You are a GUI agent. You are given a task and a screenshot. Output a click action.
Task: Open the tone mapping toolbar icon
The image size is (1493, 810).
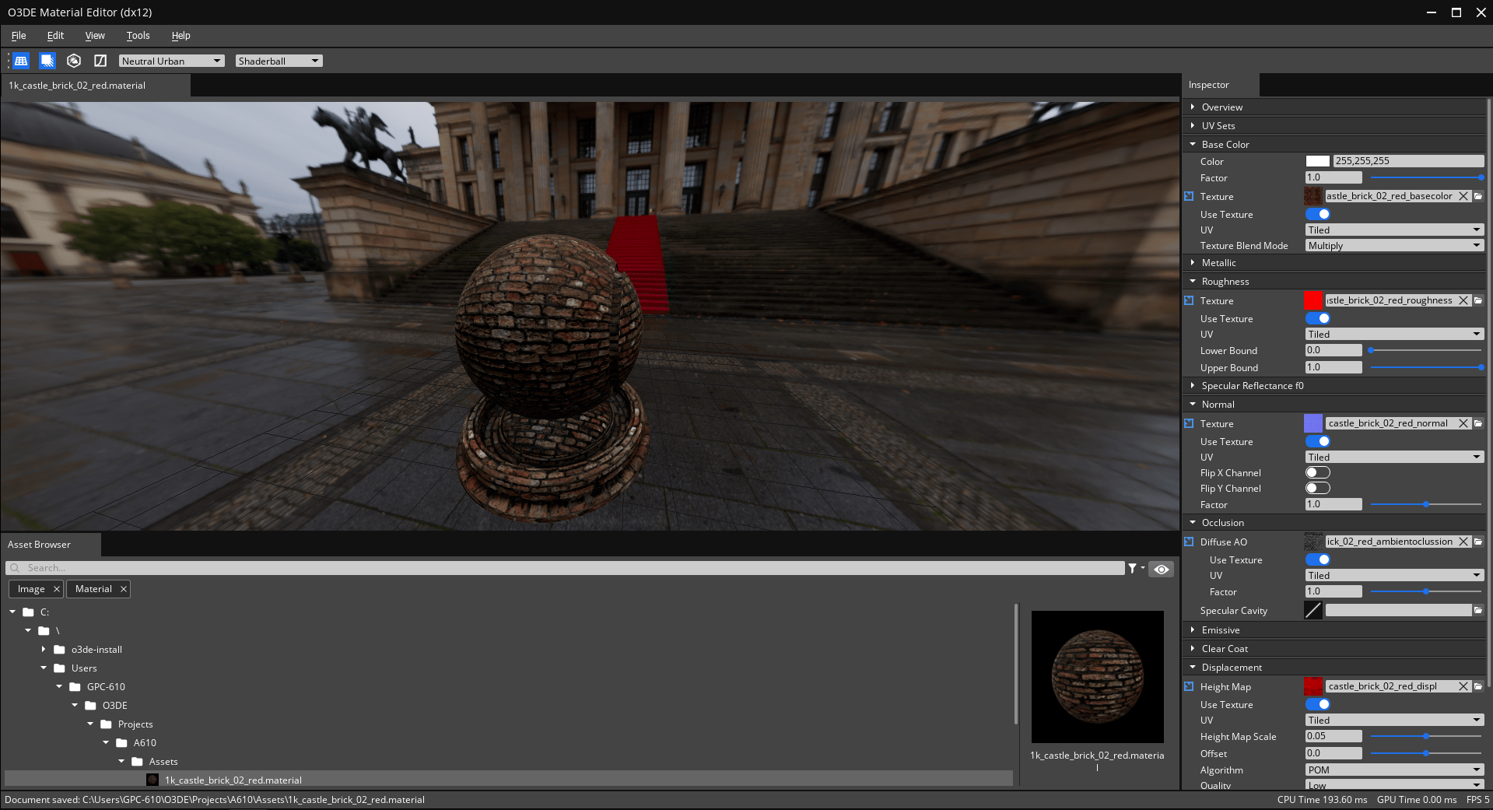click(100, 61)
